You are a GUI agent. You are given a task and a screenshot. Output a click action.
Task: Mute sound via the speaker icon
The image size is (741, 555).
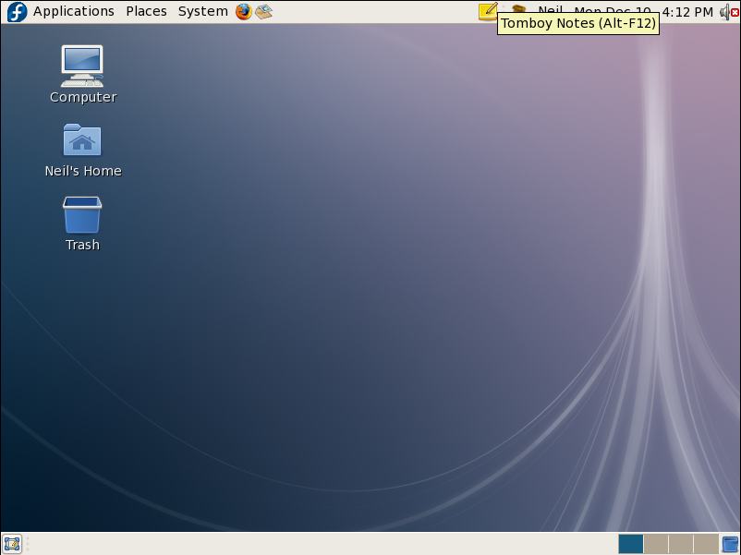726,11
